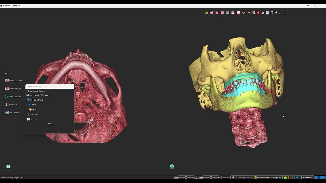Image resolution: width=326 pixels, height=183 pixels.
Task: Show lower arch with U-shaped icon
Action: 244,13
